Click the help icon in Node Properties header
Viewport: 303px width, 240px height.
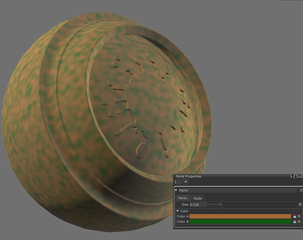(292, 176)
